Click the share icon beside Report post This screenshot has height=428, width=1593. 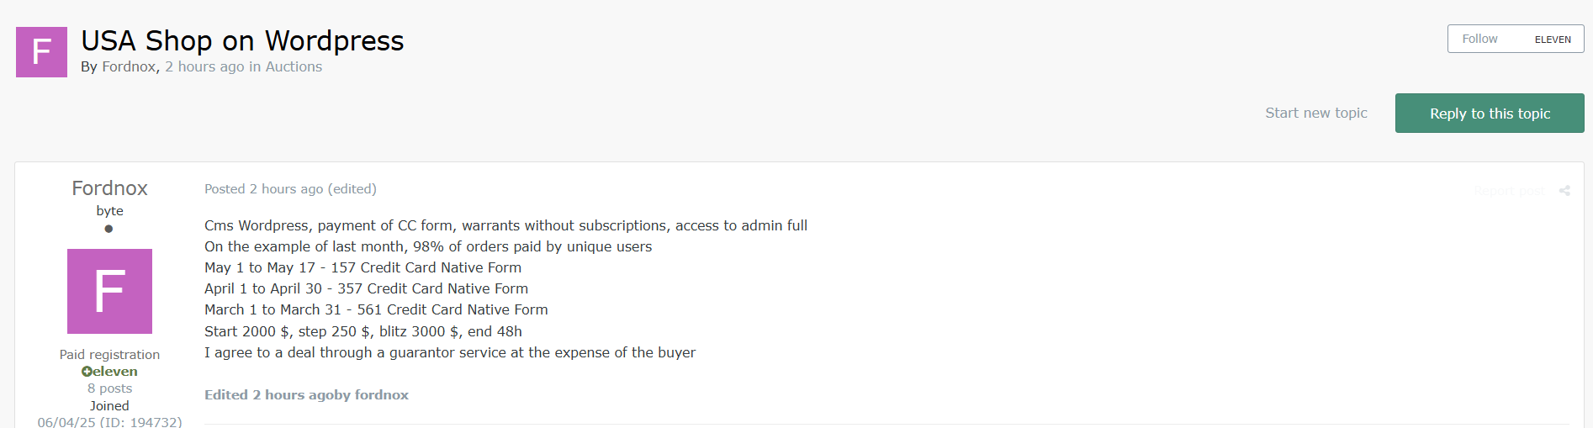point(1564,191)
